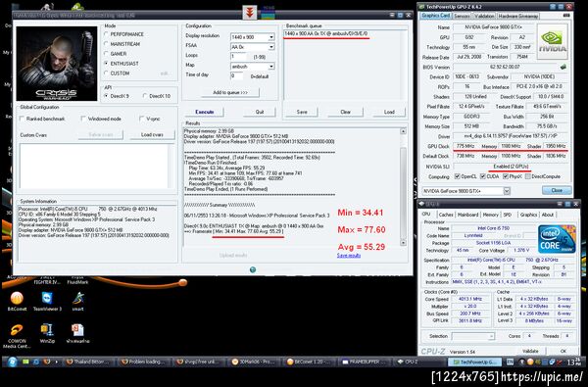Screen dimensions: 588x387
Task: Select CUSTOM mode radio button
Action: point(107,73)
